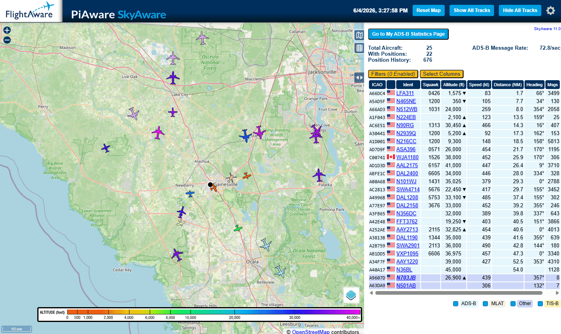Click ICAO code C00741
The width and height of the screenshot is (561, 334).
377,158
